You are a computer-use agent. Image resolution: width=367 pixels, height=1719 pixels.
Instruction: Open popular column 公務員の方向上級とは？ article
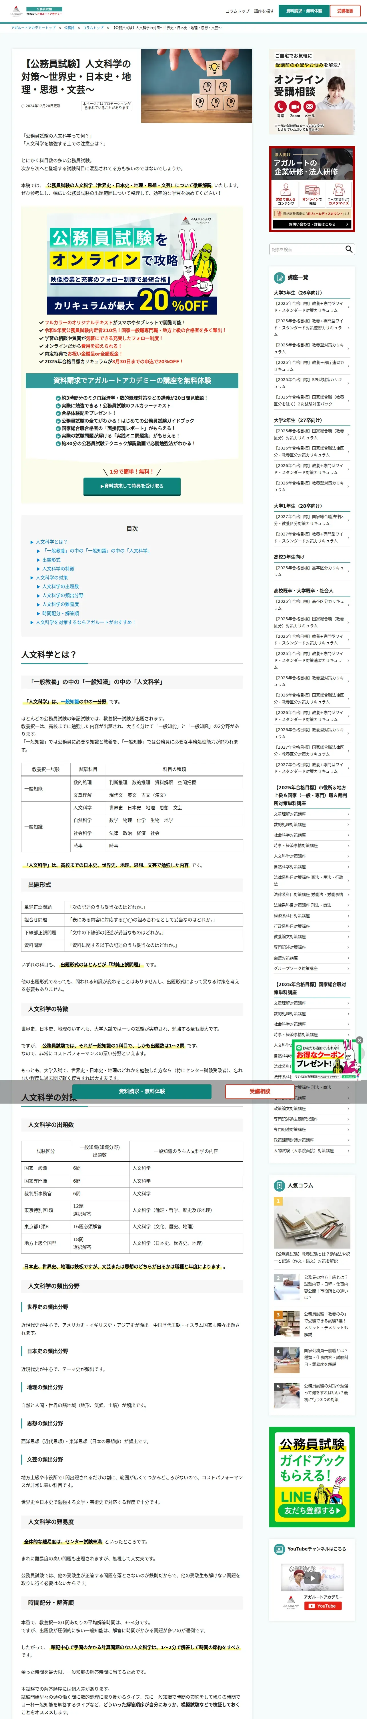(312, 1287)
